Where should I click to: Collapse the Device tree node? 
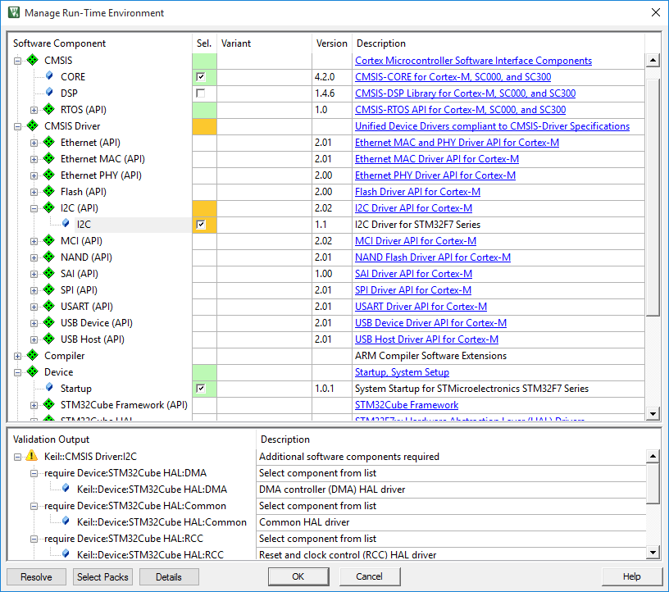tap(17, 372)
